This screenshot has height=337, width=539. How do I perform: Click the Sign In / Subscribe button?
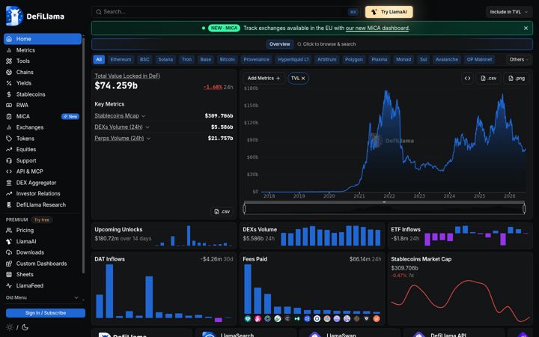(46, 313)
